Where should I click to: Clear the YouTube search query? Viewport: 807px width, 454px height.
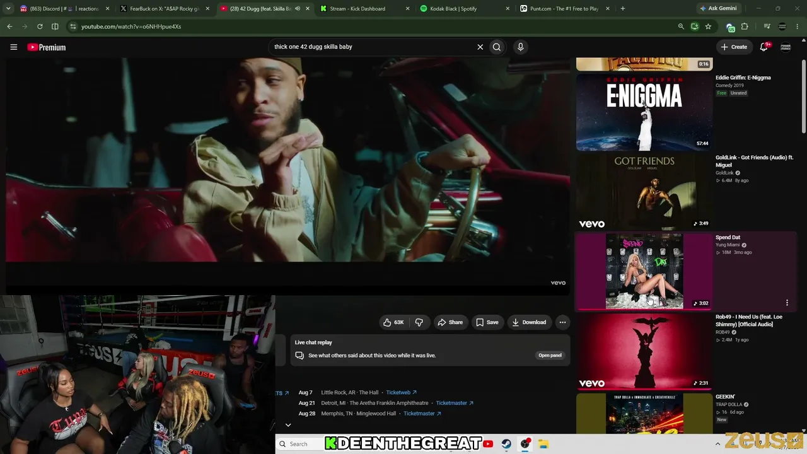click(480, 47)
